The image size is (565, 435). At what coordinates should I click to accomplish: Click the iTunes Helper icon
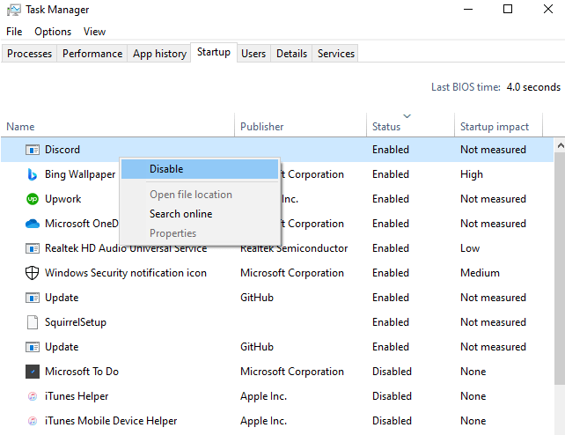coord(33,396)
